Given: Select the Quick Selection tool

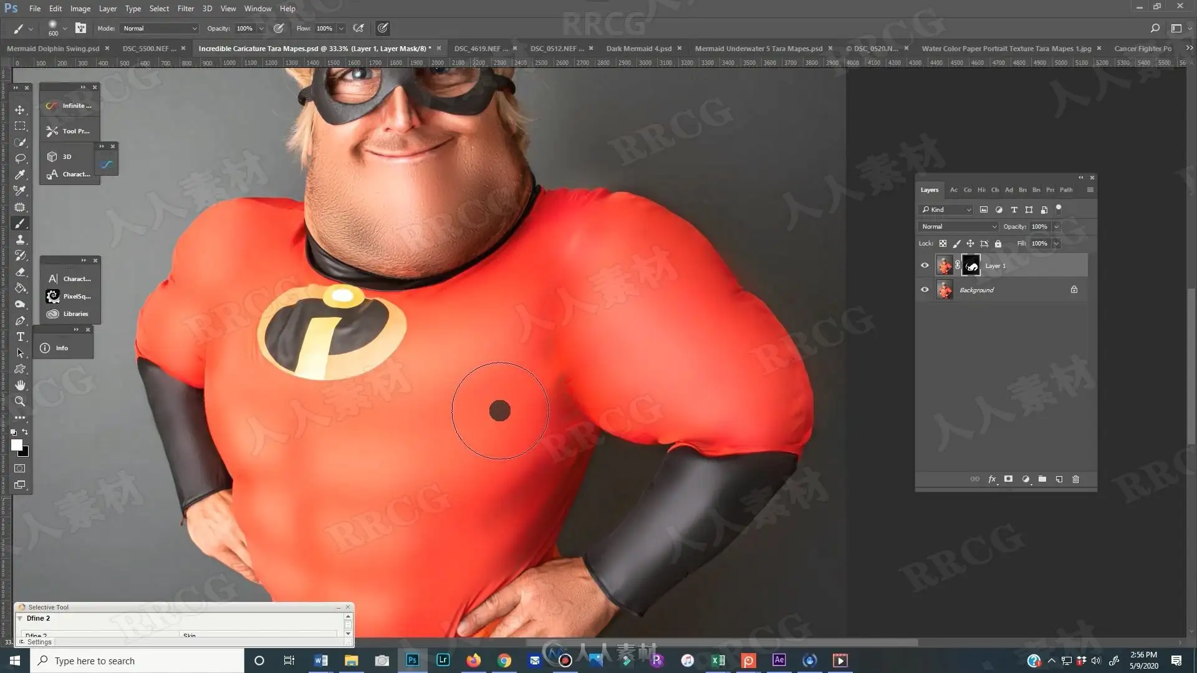Looking at the screenshot, I should point(20,142).
